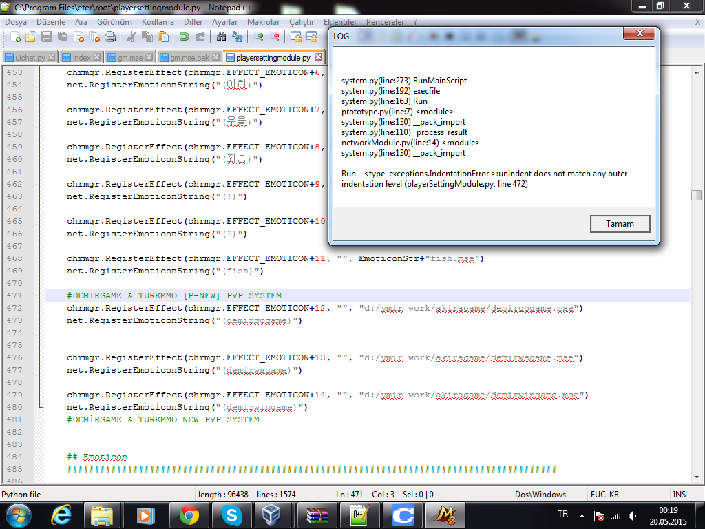Close the uichat.py tab

[x=51, y=57]
